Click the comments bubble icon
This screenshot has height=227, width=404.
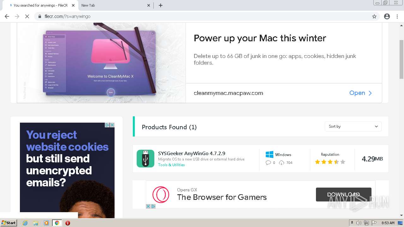pyautogui.click(x=268, y=163)
